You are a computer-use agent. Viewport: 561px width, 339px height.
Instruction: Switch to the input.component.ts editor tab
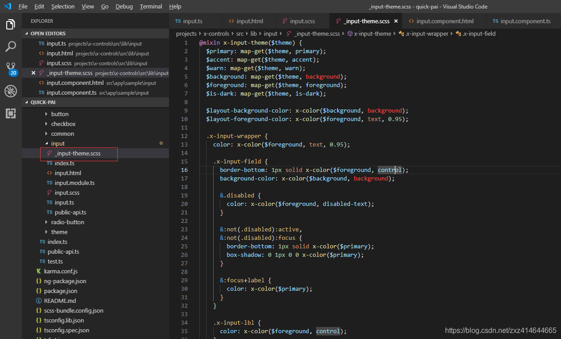point(524,21)
